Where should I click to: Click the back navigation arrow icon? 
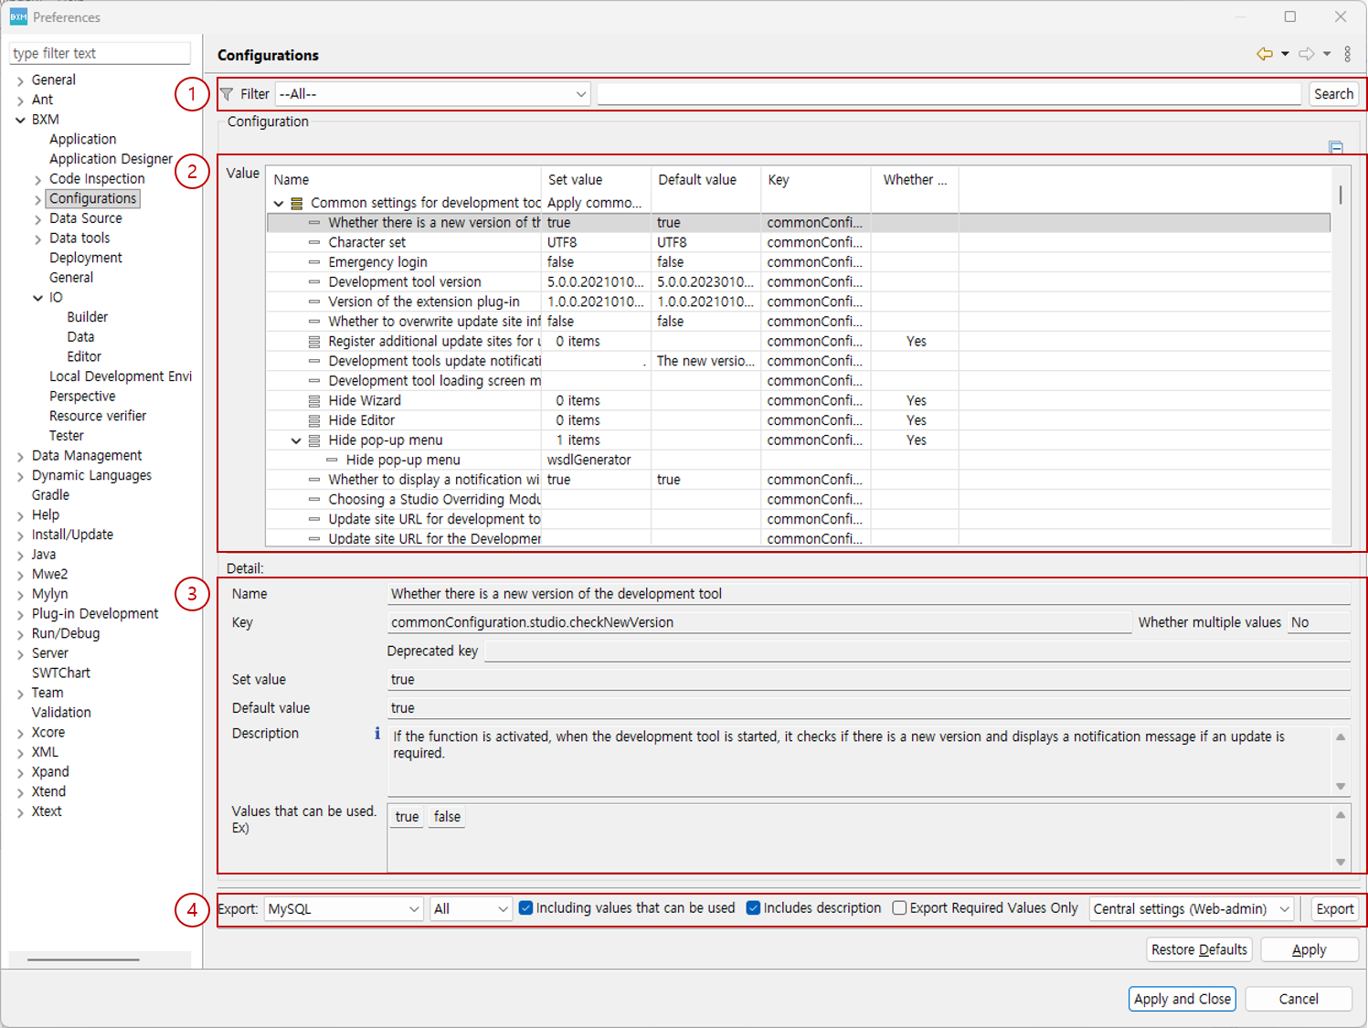[x=1265, y=54]
